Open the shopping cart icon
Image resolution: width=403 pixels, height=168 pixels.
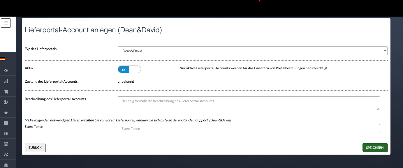pyautogui.click(x=6, y=92)
